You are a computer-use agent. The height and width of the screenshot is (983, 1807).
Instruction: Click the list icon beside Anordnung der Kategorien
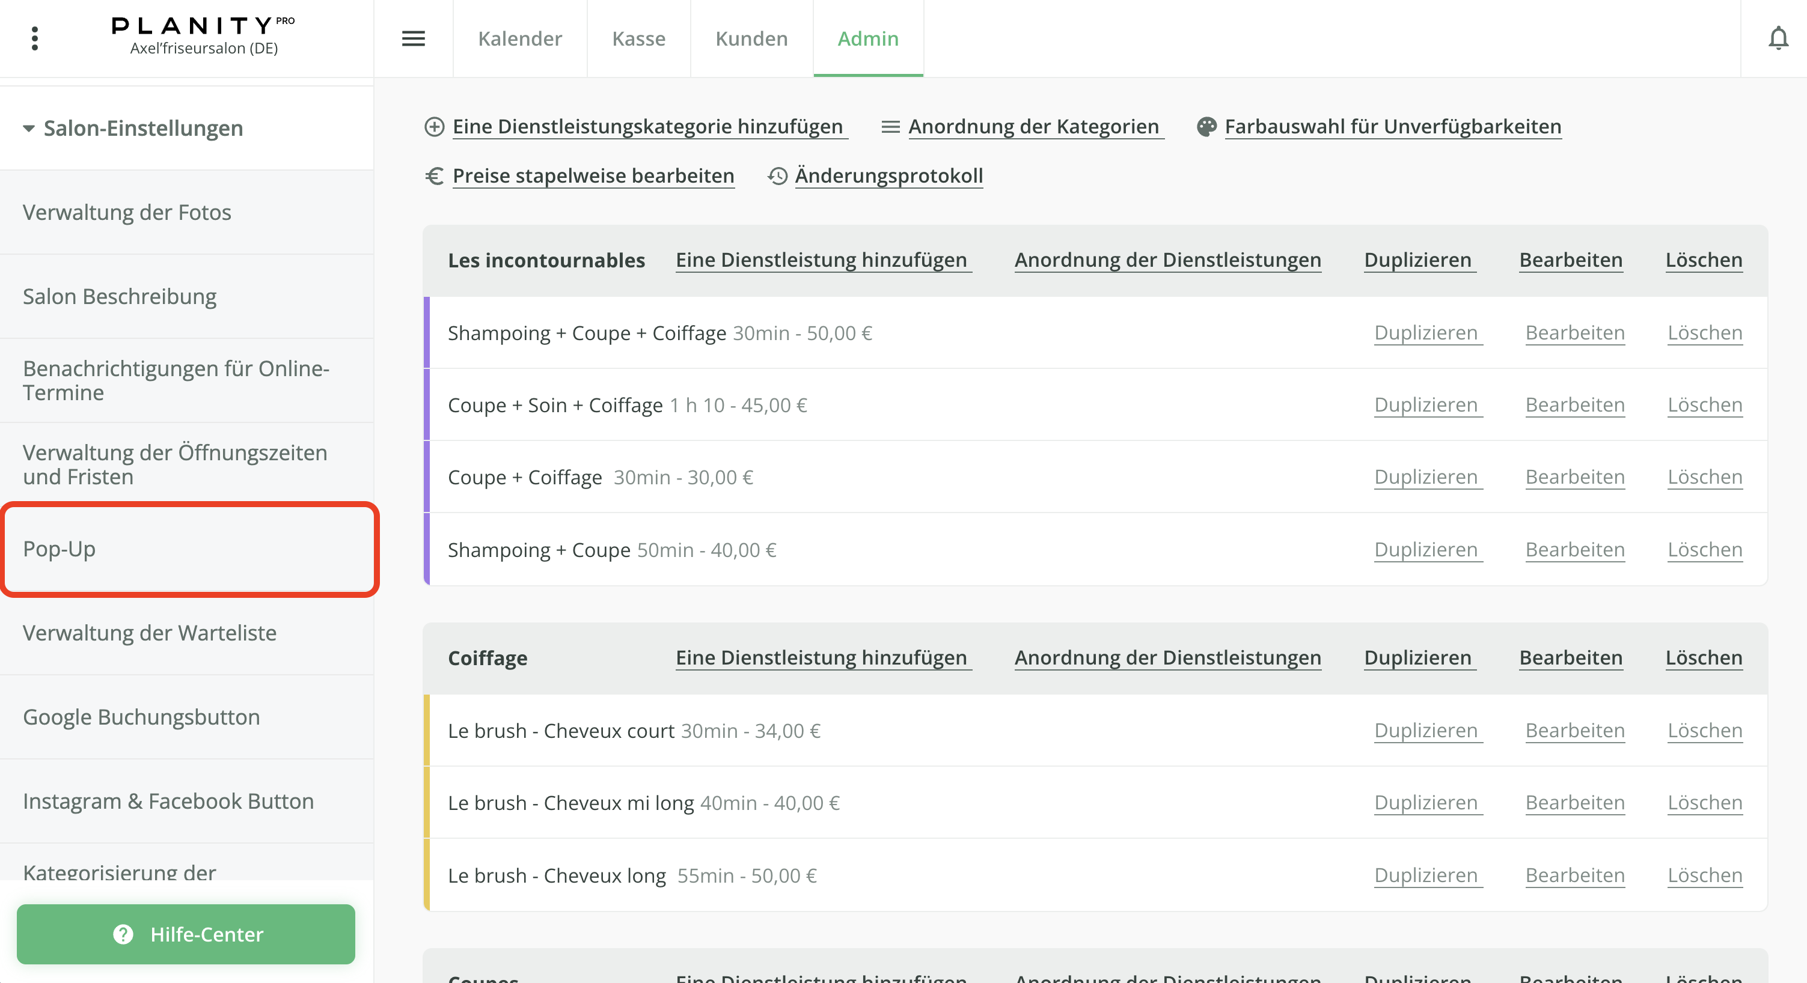[890, 127]
